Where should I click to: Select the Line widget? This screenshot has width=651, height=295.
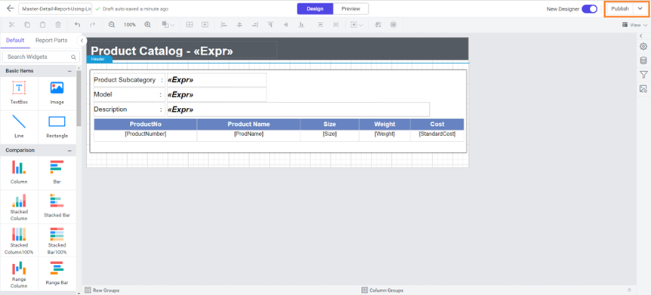coord(19,127)
